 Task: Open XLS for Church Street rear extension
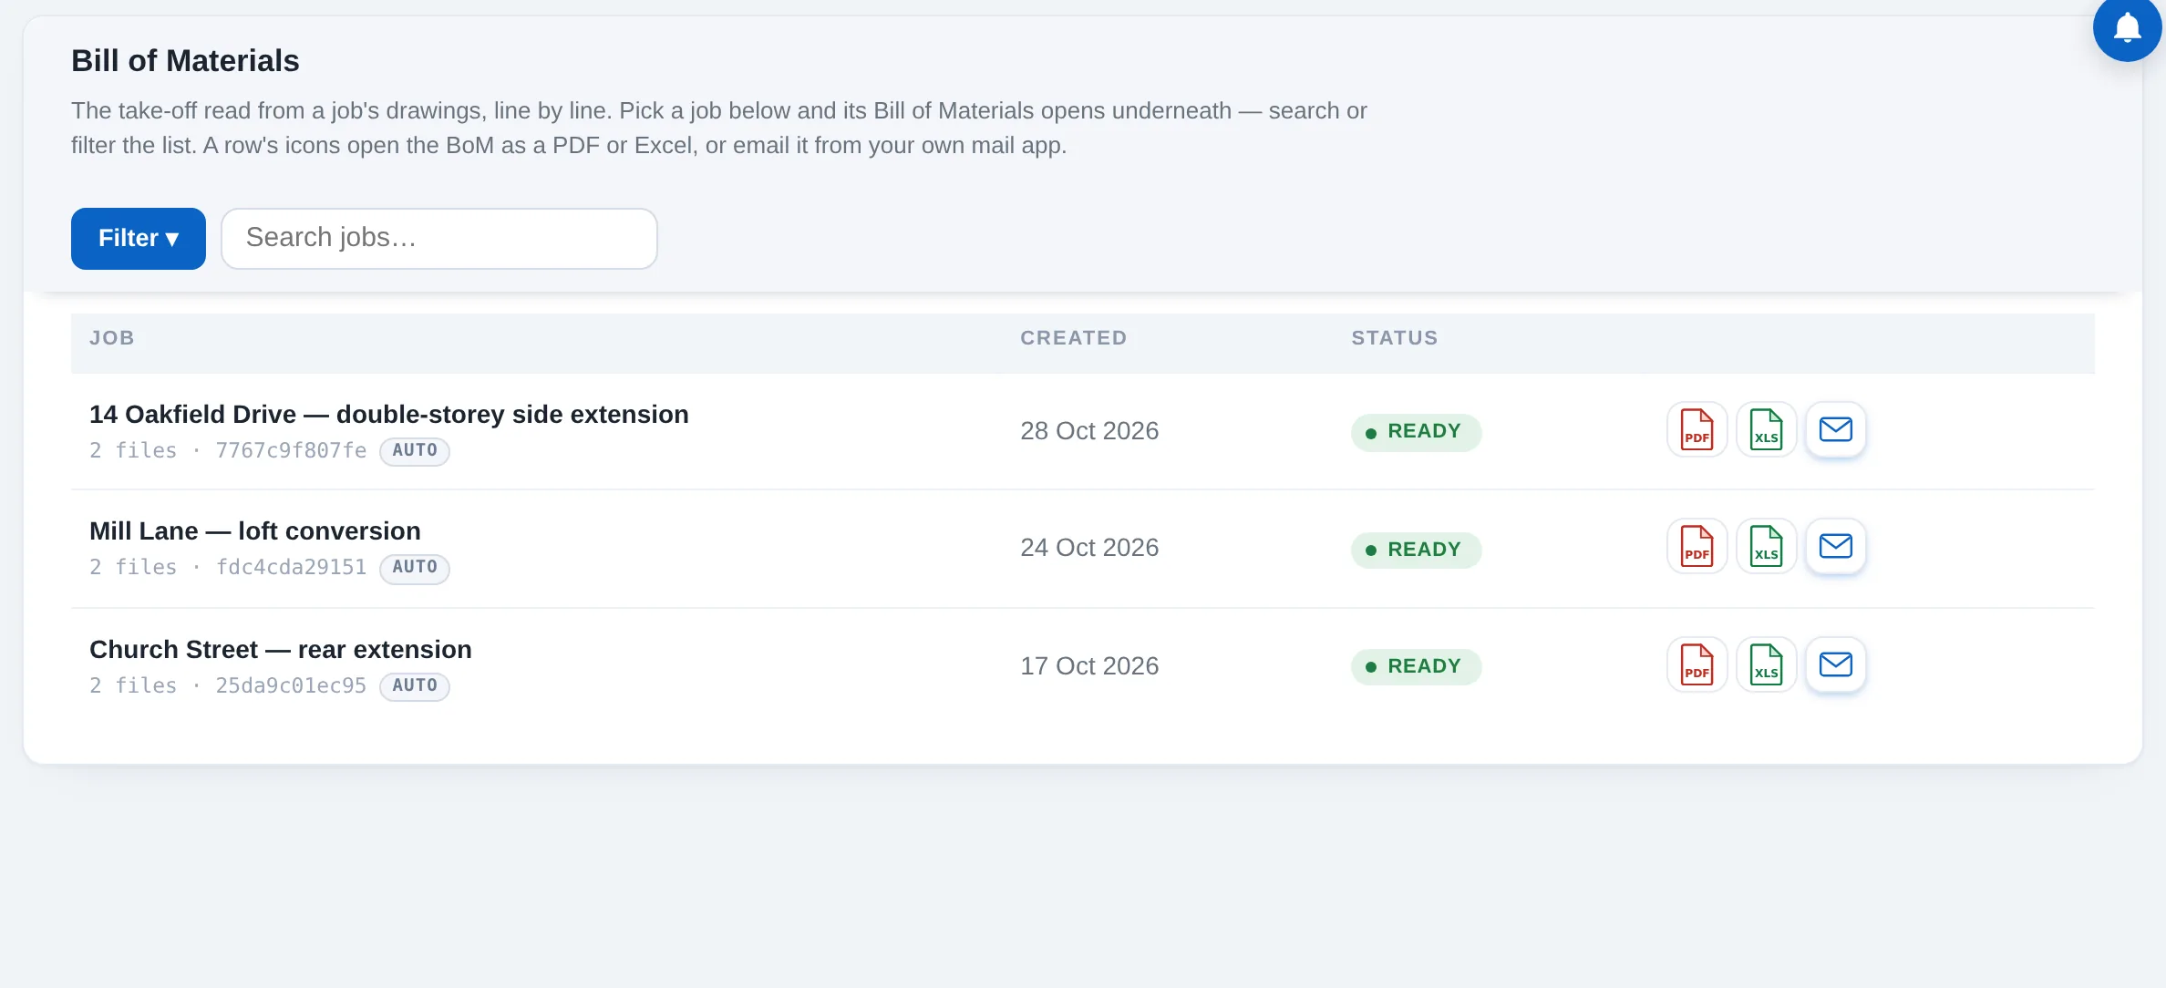point(1766,664)
